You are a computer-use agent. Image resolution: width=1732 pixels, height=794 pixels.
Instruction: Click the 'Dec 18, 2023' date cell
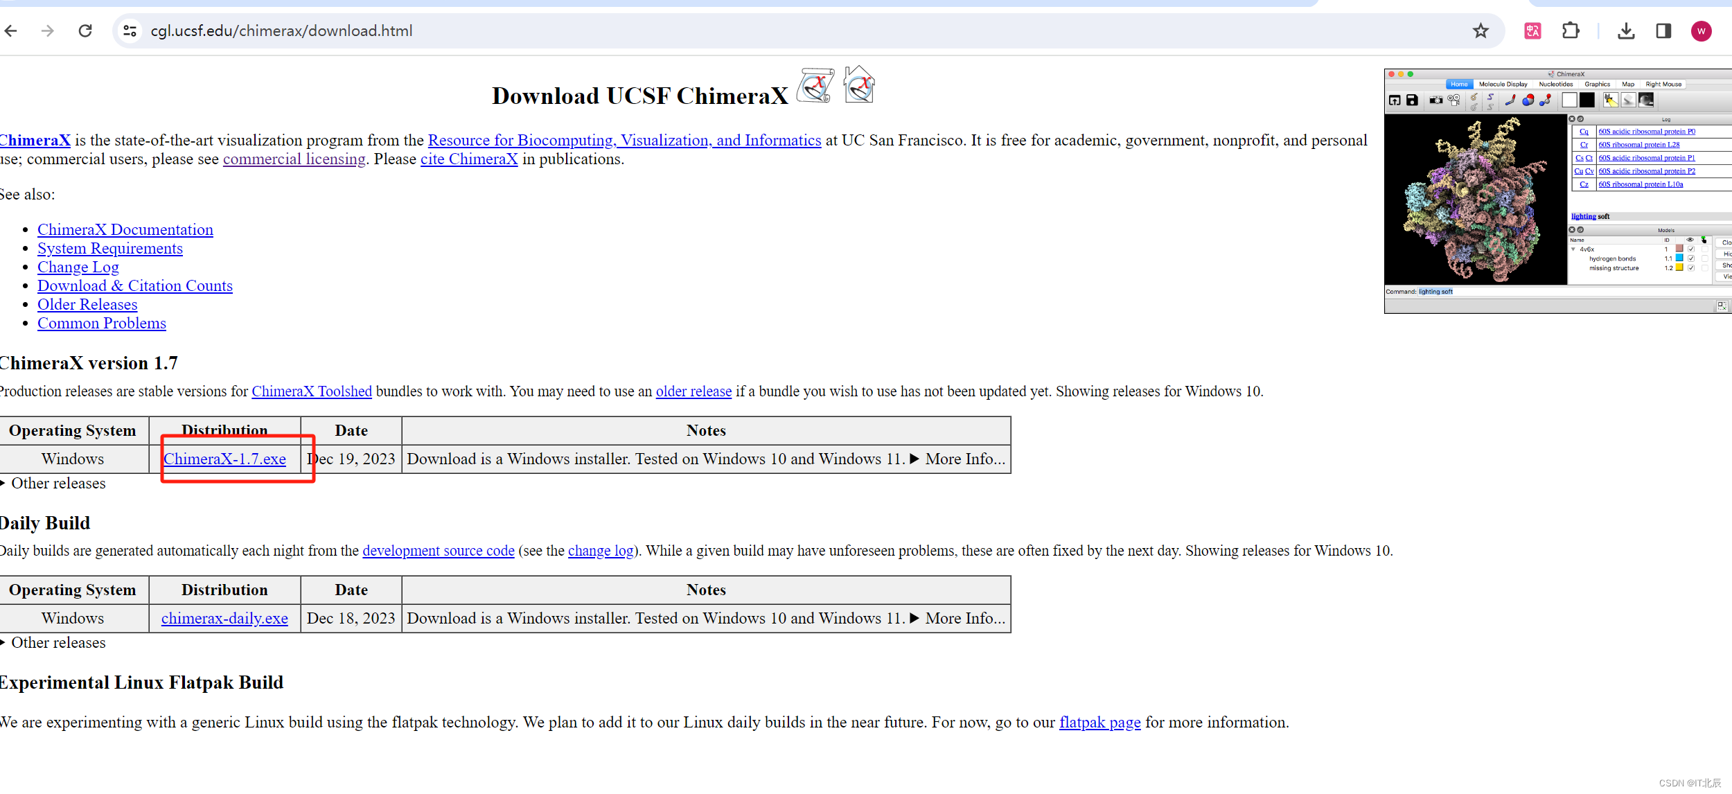pyautogui.click(x=351, y=618)
